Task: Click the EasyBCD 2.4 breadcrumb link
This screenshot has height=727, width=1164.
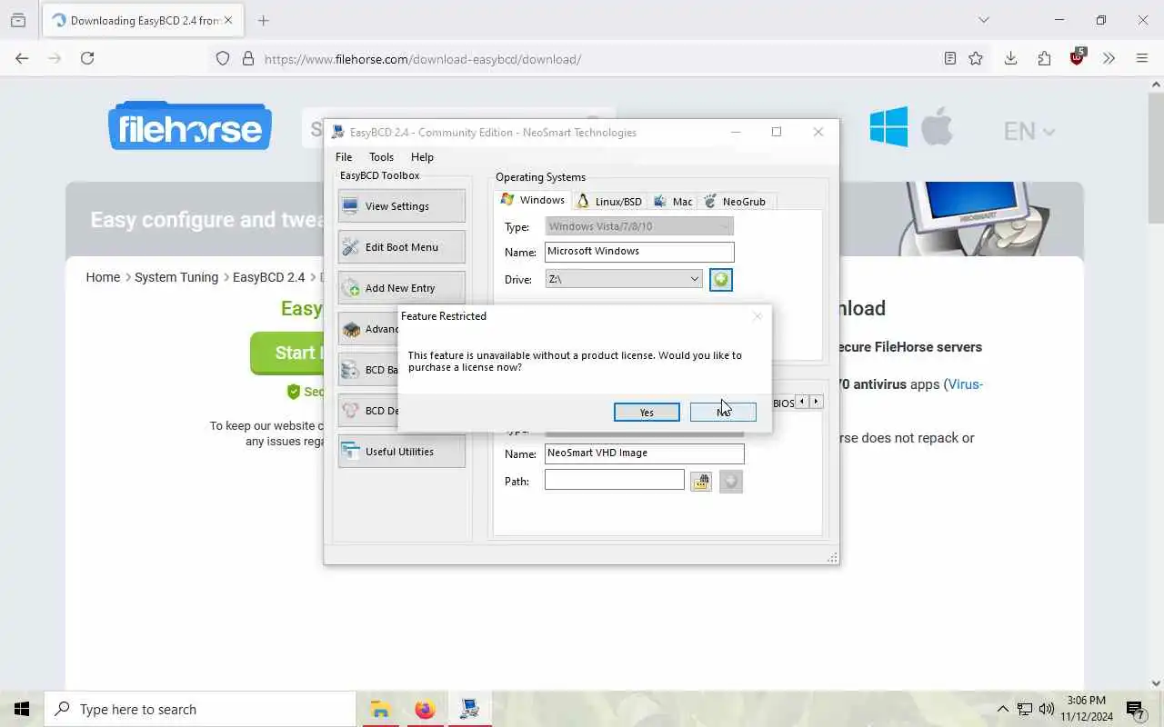Action: point(269,277)
